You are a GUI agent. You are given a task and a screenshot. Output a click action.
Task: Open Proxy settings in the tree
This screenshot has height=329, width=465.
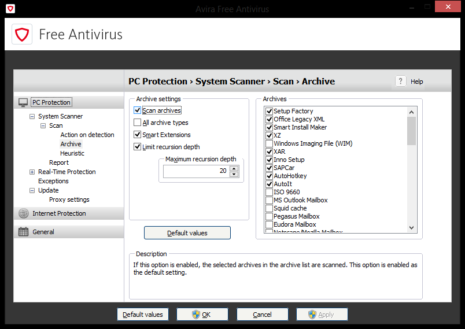(69, 200)
